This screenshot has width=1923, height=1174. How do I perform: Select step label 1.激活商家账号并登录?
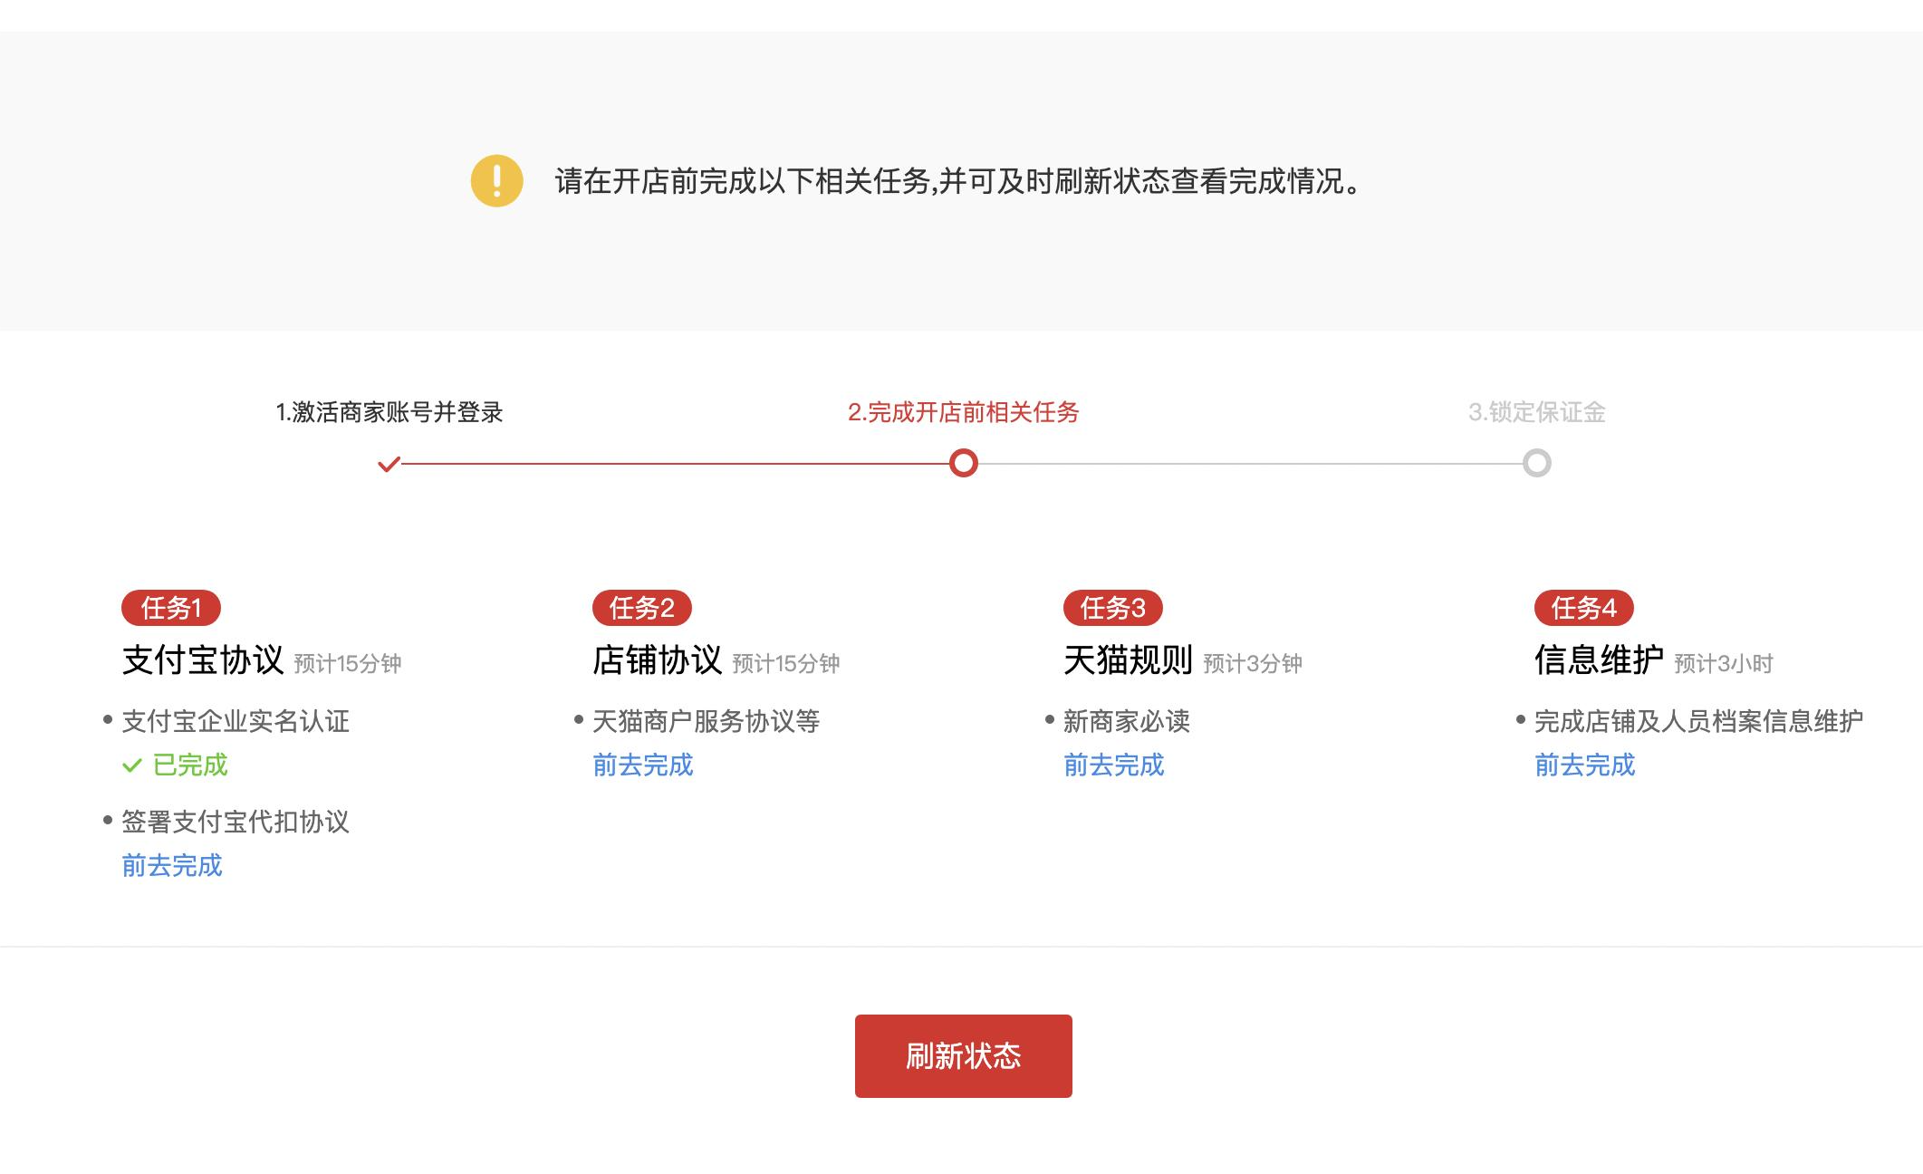[x=389, y=413]
